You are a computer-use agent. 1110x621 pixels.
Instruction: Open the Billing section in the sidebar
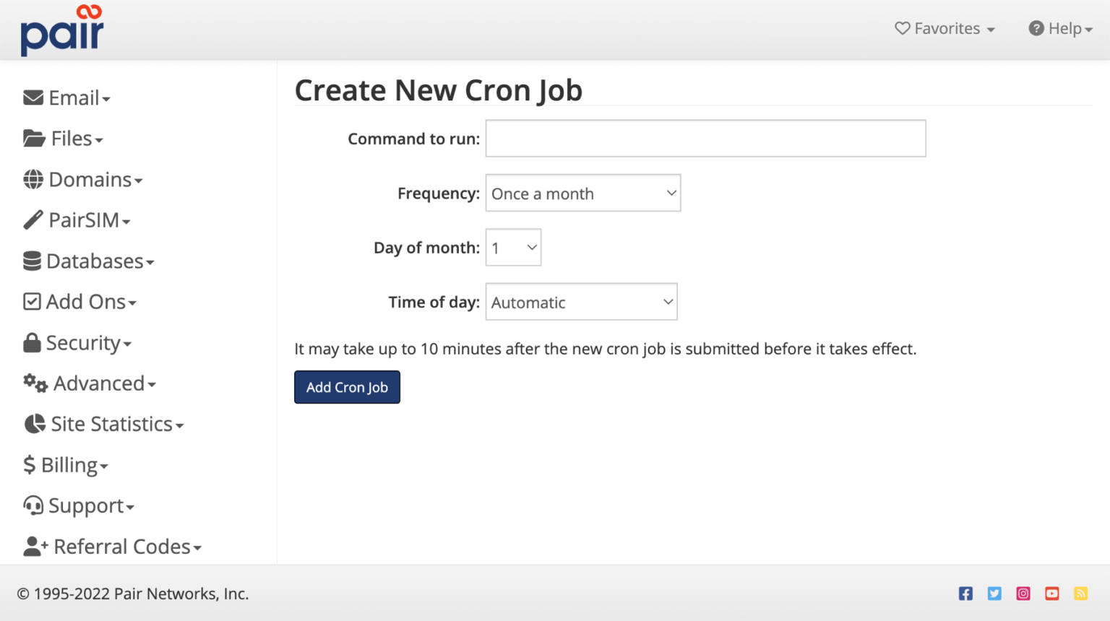pos(65,464)
